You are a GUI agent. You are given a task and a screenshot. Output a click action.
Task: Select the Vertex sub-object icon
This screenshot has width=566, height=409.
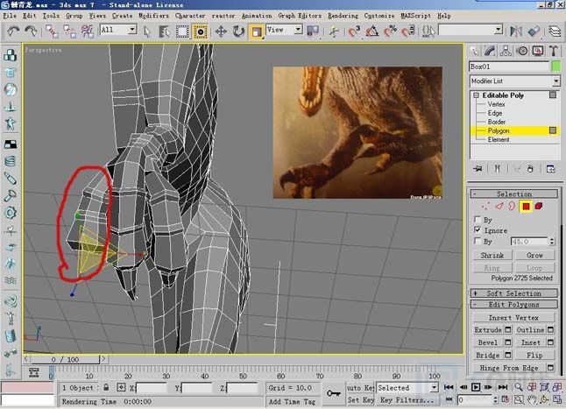486,207
